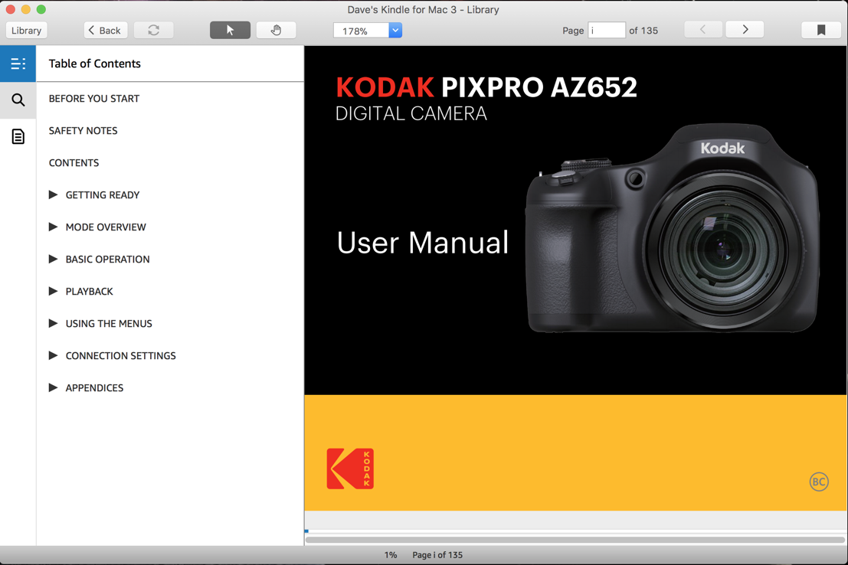Click the Kodak camera cover image

click(x=673, y=228)
